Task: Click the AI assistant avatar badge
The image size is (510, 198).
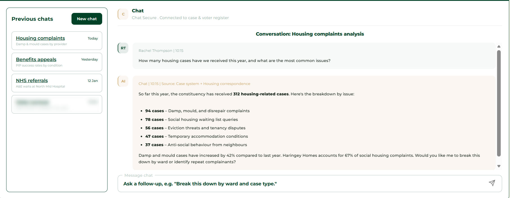Action: pos(123,81)
